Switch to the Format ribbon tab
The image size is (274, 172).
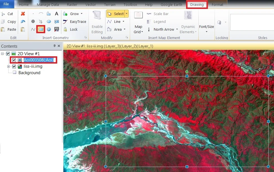tap(217, 4)
